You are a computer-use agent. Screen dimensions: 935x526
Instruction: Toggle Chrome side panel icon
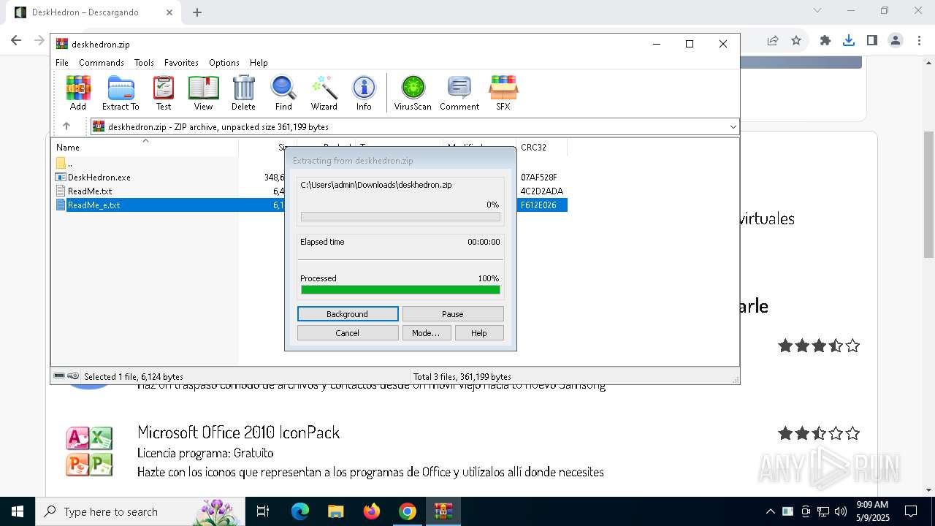[872, 41]
